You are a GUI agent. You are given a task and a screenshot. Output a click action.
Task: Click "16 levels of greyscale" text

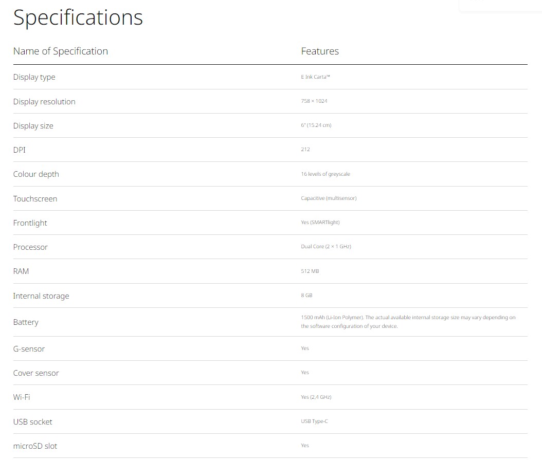click(x=325, y=174)
